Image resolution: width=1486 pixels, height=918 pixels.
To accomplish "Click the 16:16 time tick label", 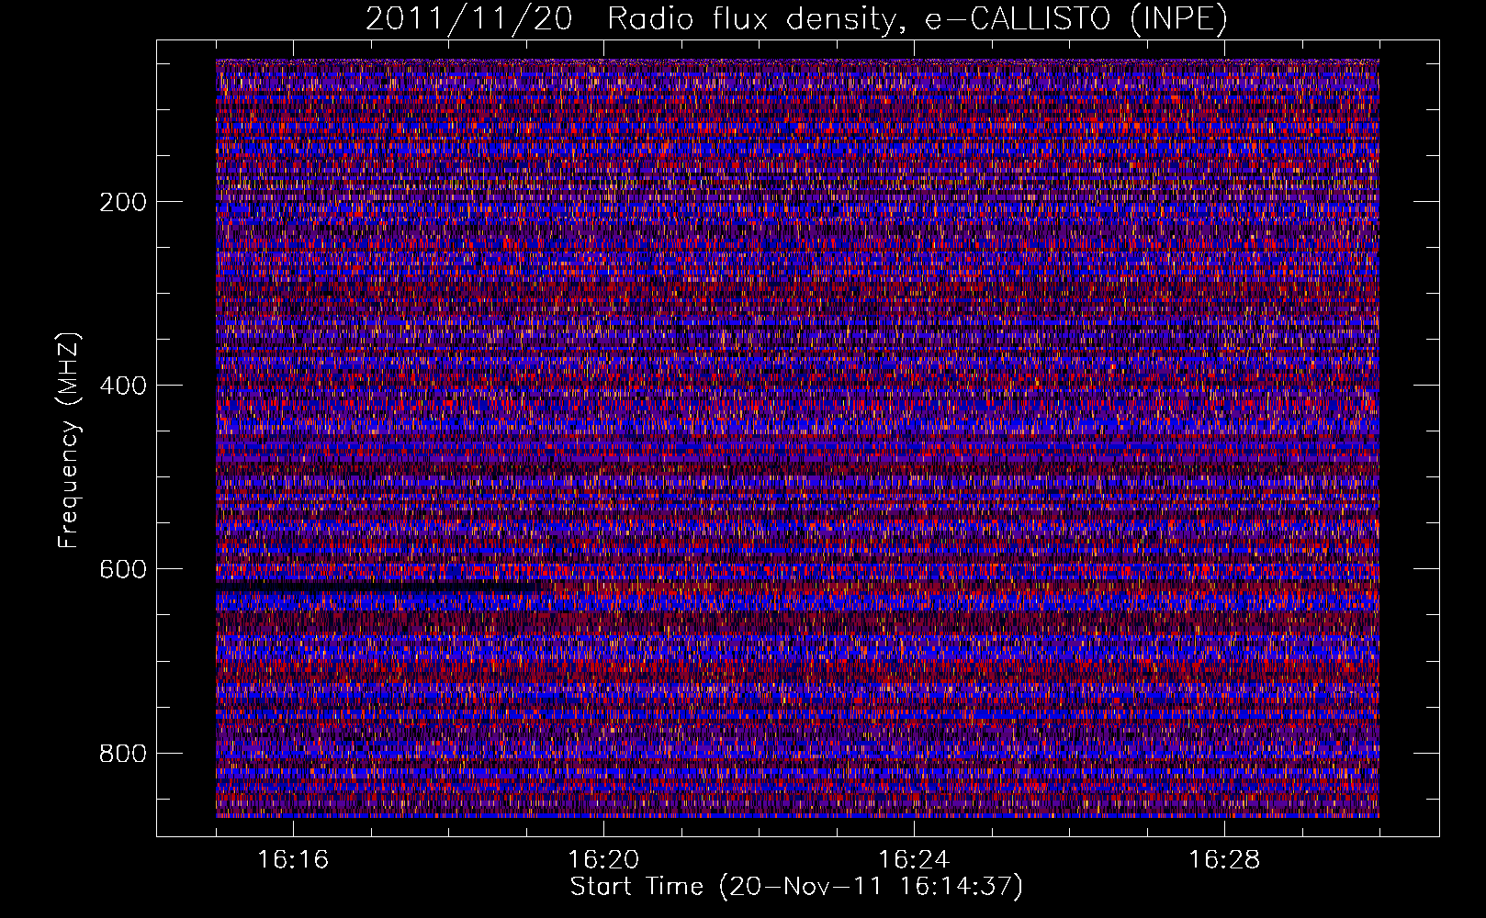I will coord(293,860).
